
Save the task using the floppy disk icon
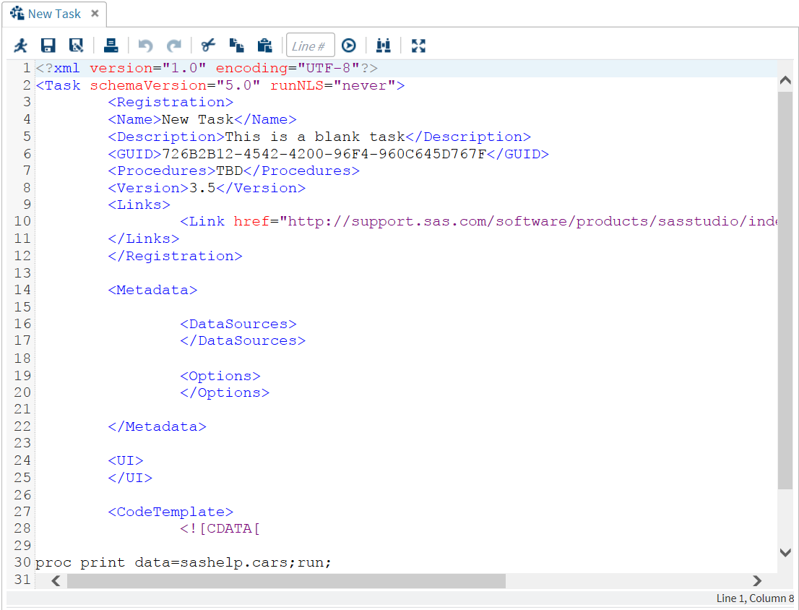click(x=48, y=46)
